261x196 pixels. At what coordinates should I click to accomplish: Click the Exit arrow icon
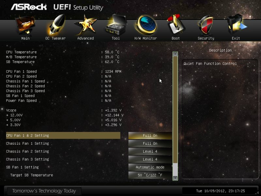[237, 25]
